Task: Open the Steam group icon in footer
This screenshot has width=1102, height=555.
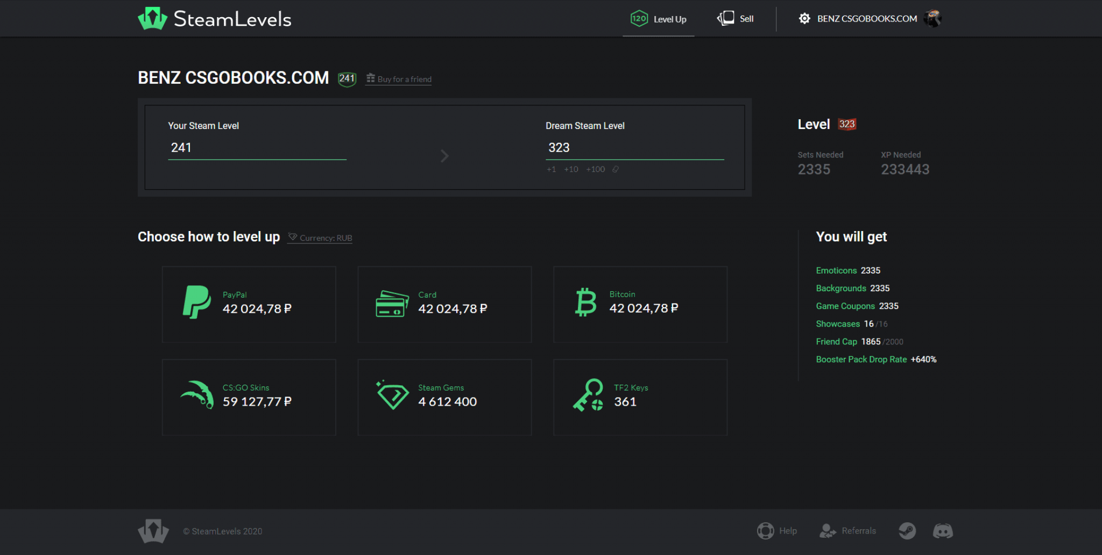Action: (907, 531)
